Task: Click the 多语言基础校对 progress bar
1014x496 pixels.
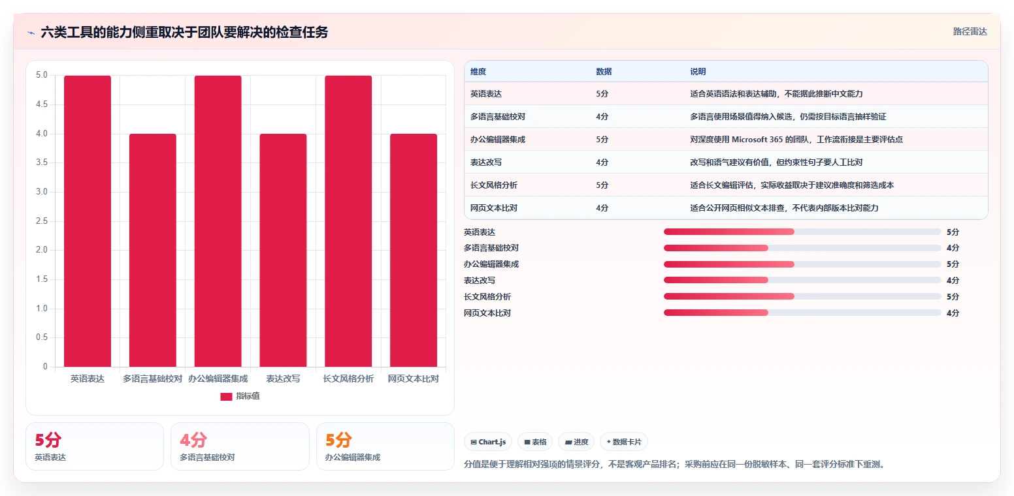Action: [802, 248]
